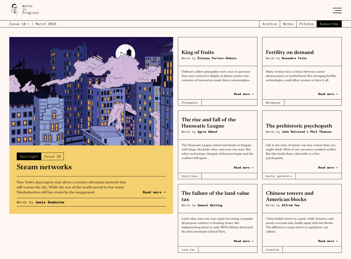Screen dimensions: 351x259
Task: Open the Coalitions tag
Action: pos(189,176)
